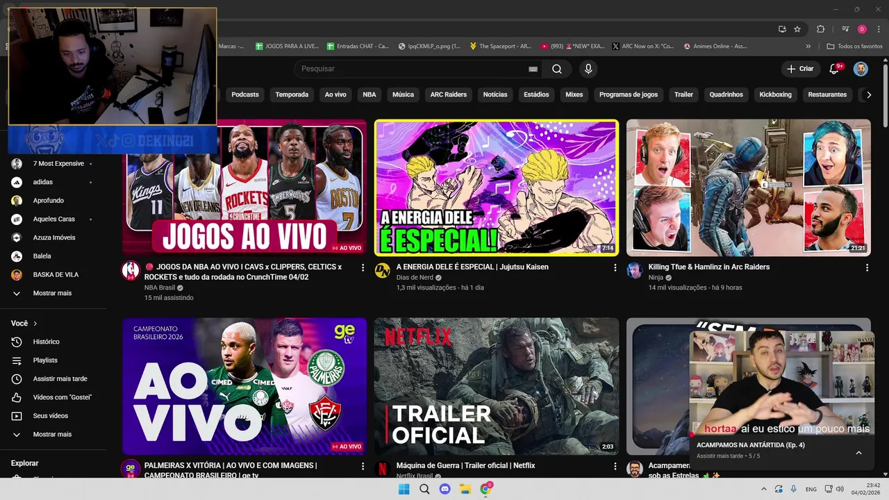The width and height of the screenshot is (889, 500).
Task: Expand miniplayer queue with chevron
Action: (858, 453)
